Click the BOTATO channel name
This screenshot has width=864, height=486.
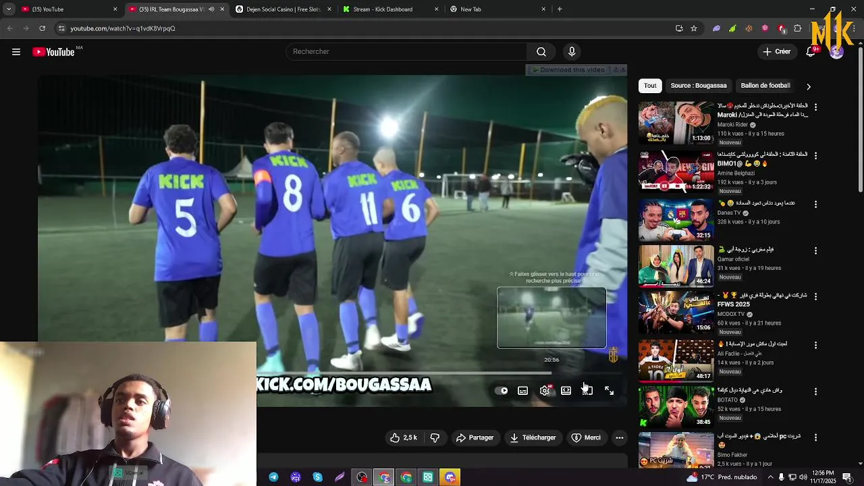click(x=728, y=400)
